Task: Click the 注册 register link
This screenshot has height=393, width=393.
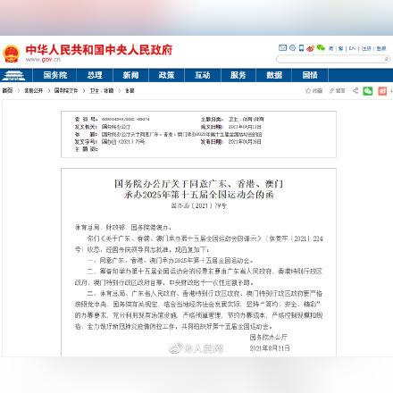Action: point(366,48)
